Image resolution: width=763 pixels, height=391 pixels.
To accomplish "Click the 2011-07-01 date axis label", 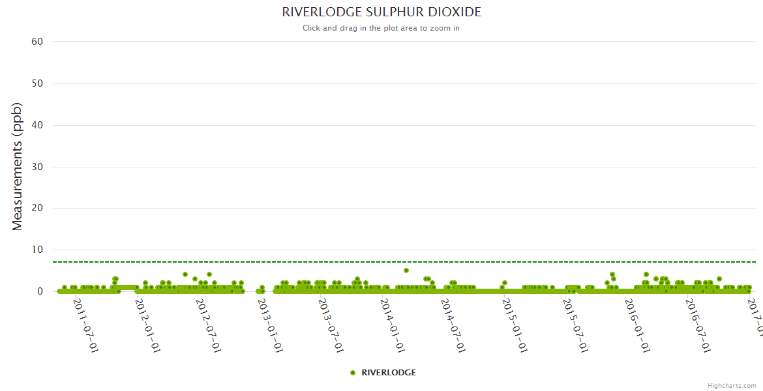I will 86,326.
